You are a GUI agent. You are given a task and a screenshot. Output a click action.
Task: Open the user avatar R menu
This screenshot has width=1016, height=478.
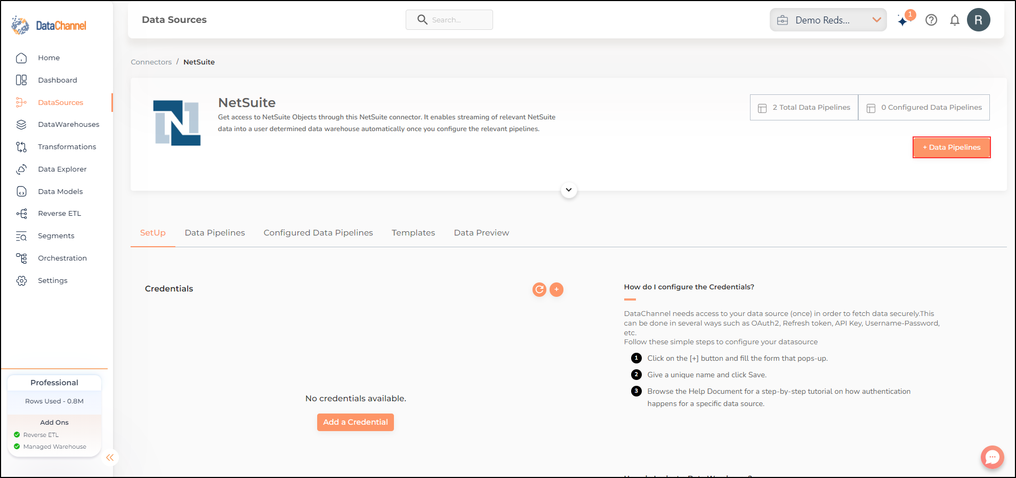(979, 20)
